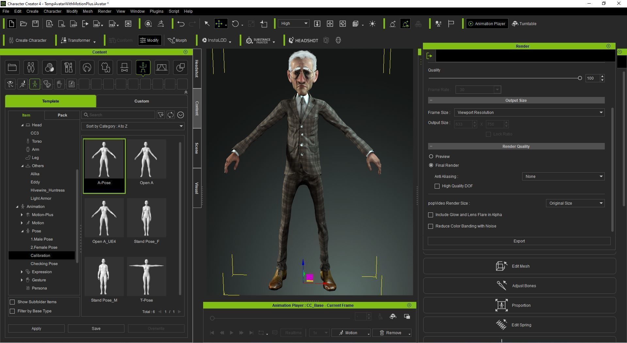The width and height of the screenshot is (627, 343).
Task: Click the Save button in Content panel
Action: pos(96,329)
